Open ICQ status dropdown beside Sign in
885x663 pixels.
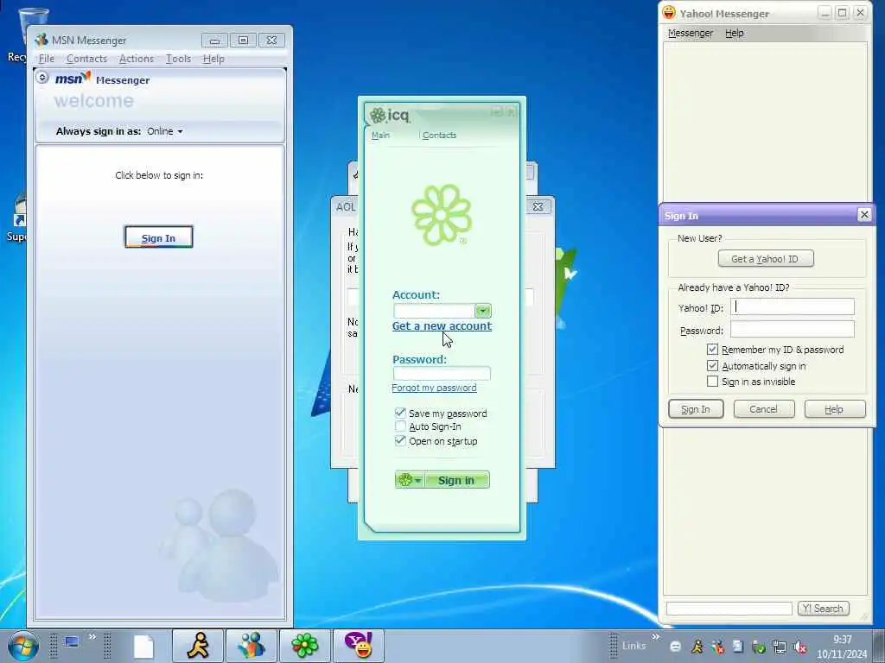(410, 480)
